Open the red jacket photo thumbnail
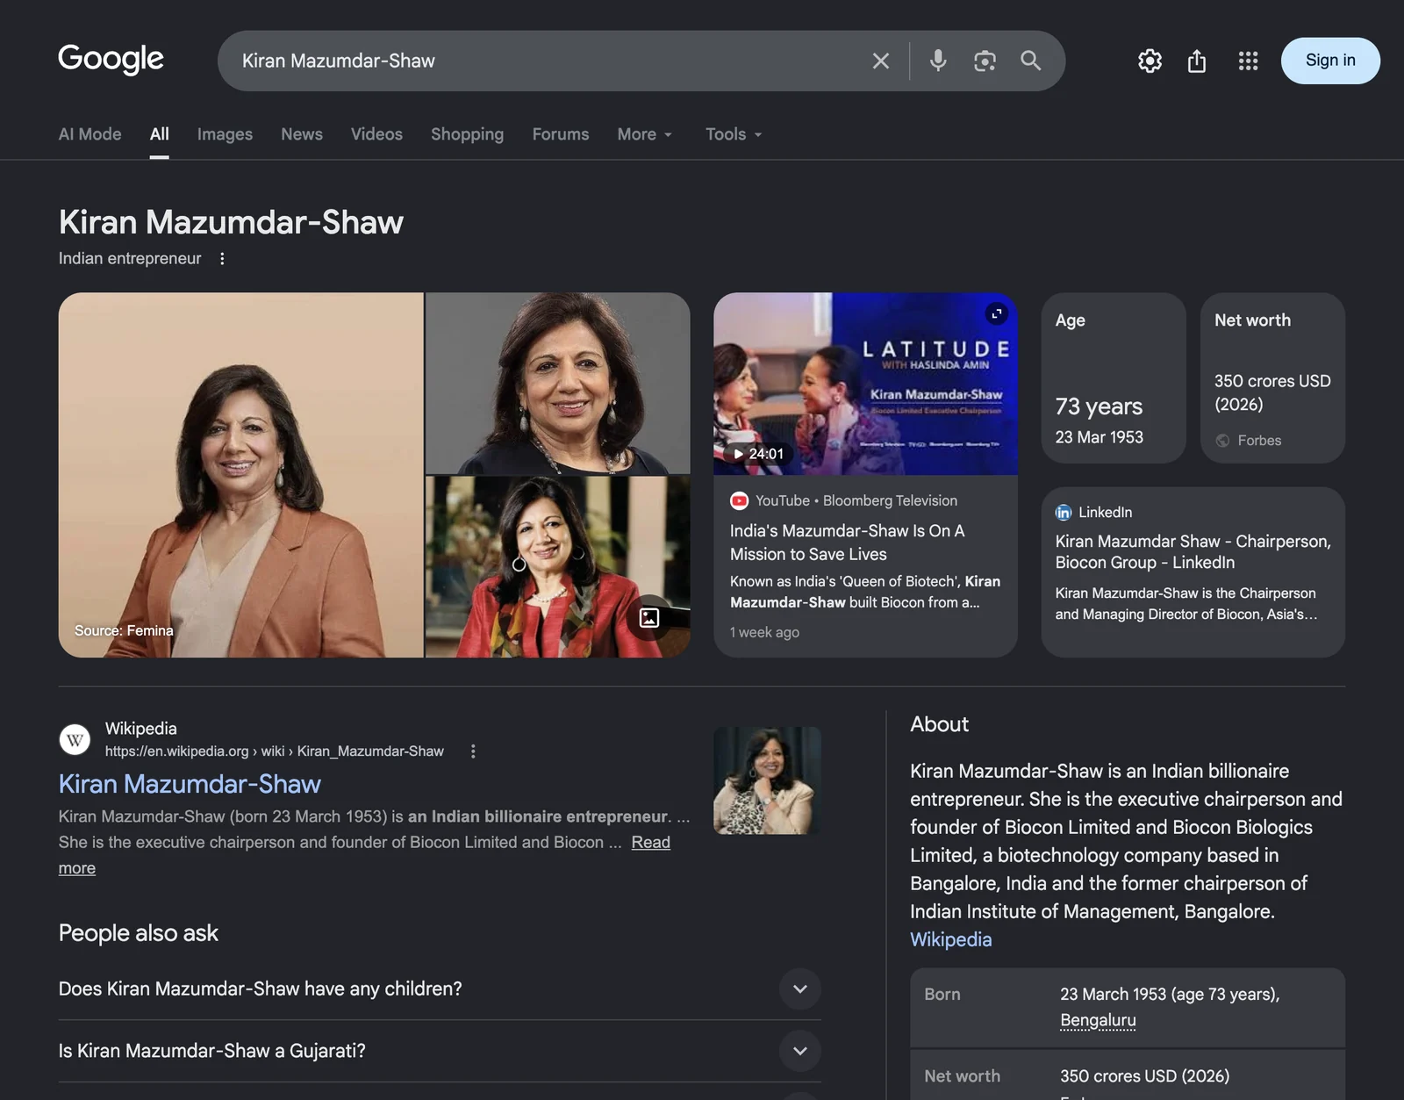 pyautogui.click(x=558, y=567)
